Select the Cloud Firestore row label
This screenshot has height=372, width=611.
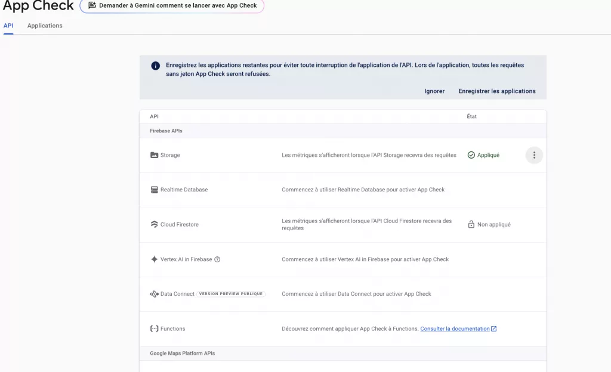click(179, 225)
